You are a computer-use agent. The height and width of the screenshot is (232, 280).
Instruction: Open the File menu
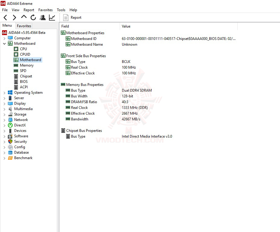tap(5, 10)
